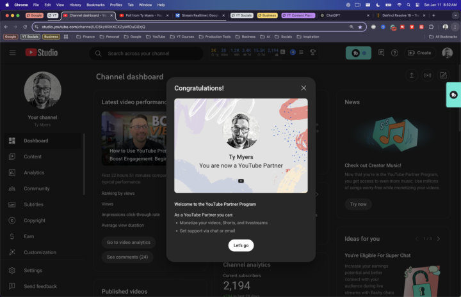
Task: Open the latest video thumbnail
Action: coord(134,139)
